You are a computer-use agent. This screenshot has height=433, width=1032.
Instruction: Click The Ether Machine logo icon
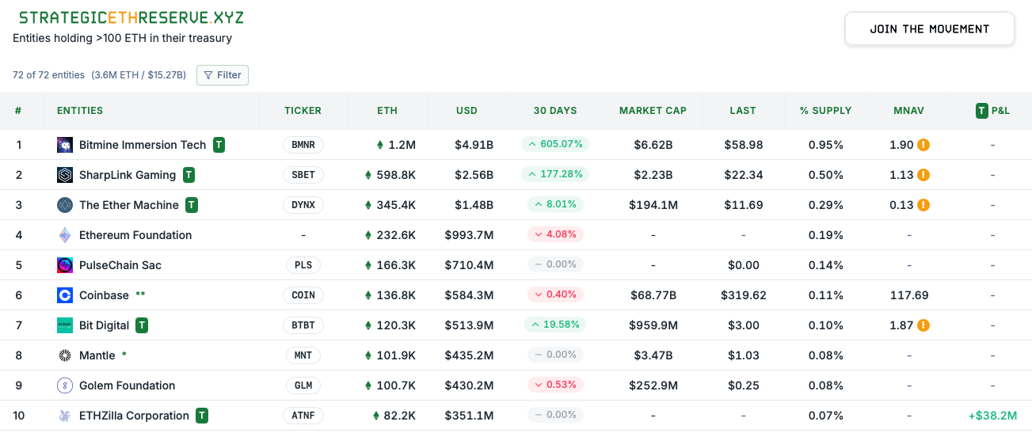point(65,205)
